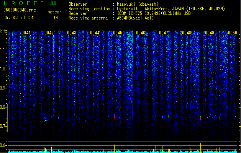Click time marker 0041
The image size is (241, 153).
click(x=26, y=33)
